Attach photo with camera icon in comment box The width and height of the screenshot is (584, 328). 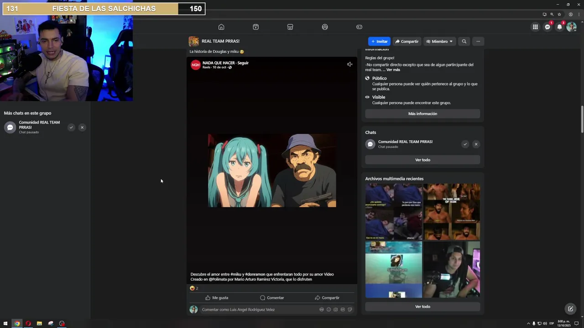tap(335, 309)
